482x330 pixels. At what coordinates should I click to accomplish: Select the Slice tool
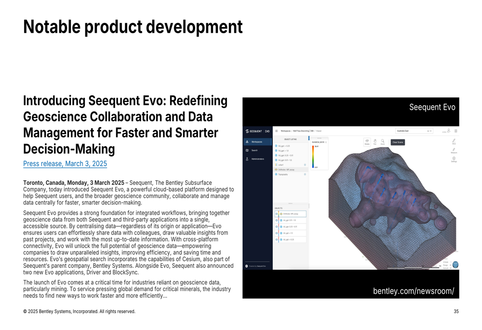click(x=454, y=141)
